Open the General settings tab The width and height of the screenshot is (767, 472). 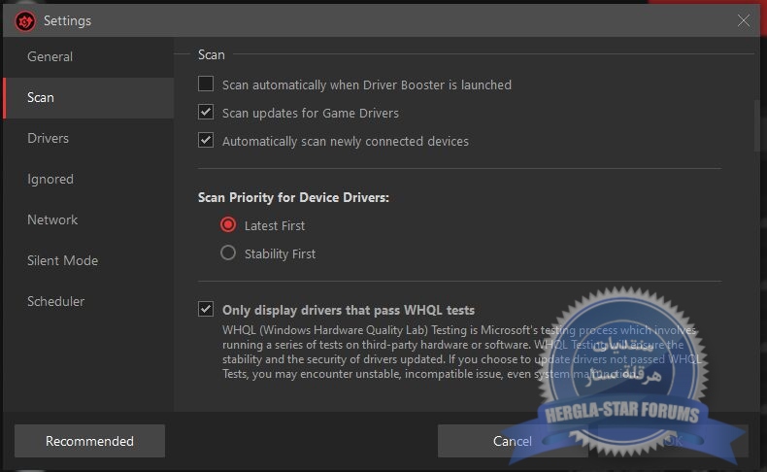[88, 56]
